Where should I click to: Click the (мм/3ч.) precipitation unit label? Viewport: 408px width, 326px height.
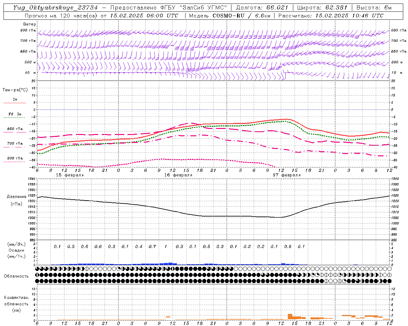click(17, 244)
